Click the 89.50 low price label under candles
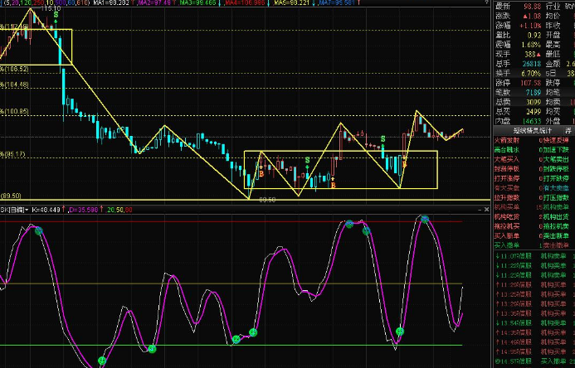Viewport: 575px width, 368px height. 267,200
